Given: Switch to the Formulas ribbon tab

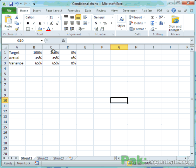Looking at the screenshot, I should click(74, 11).
